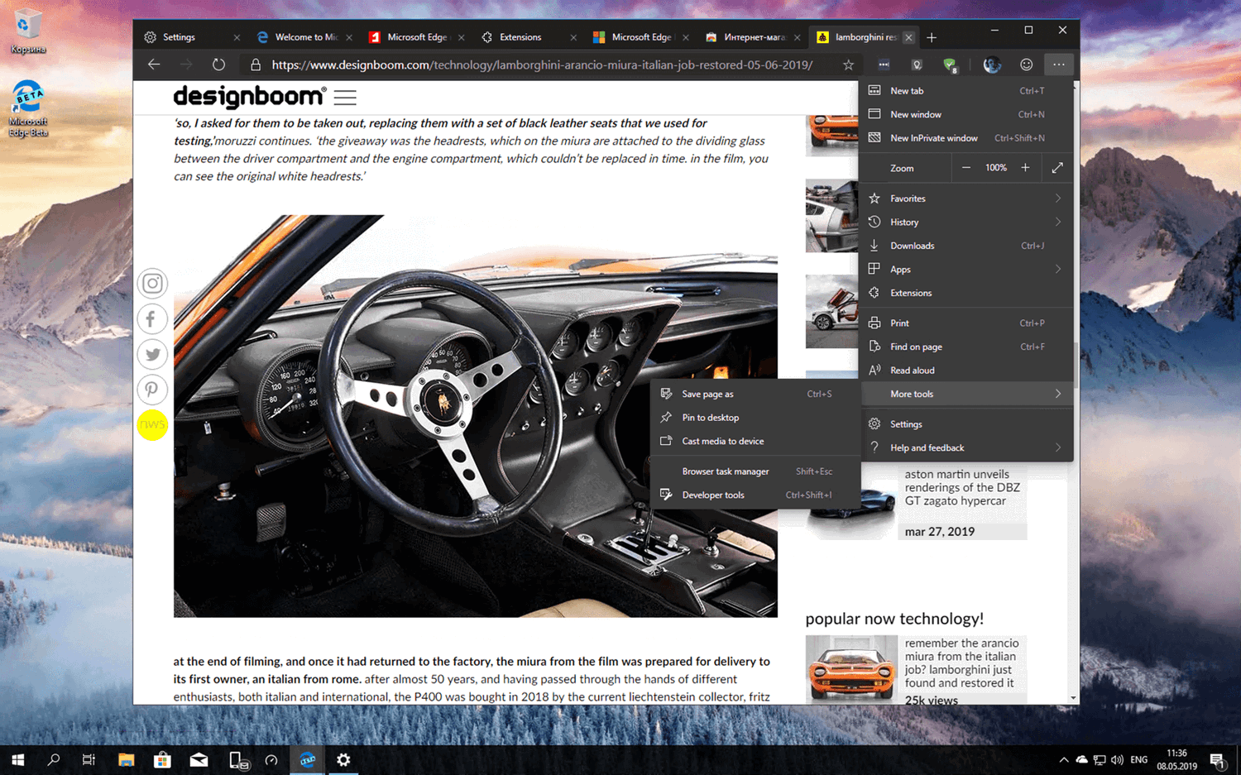The width and height of the screenshot is (1241, 775).
Task: Pin article with Pinterest icon
Action: click(x=152, y=390)
